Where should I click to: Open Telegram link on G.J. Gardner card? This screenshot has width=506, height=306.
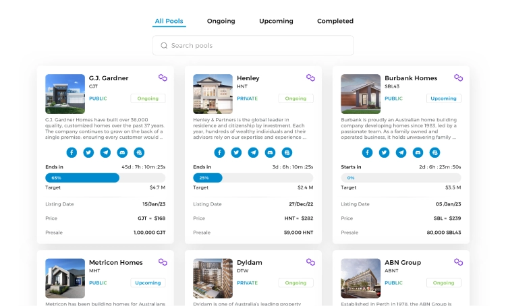[x=105, y=152]
